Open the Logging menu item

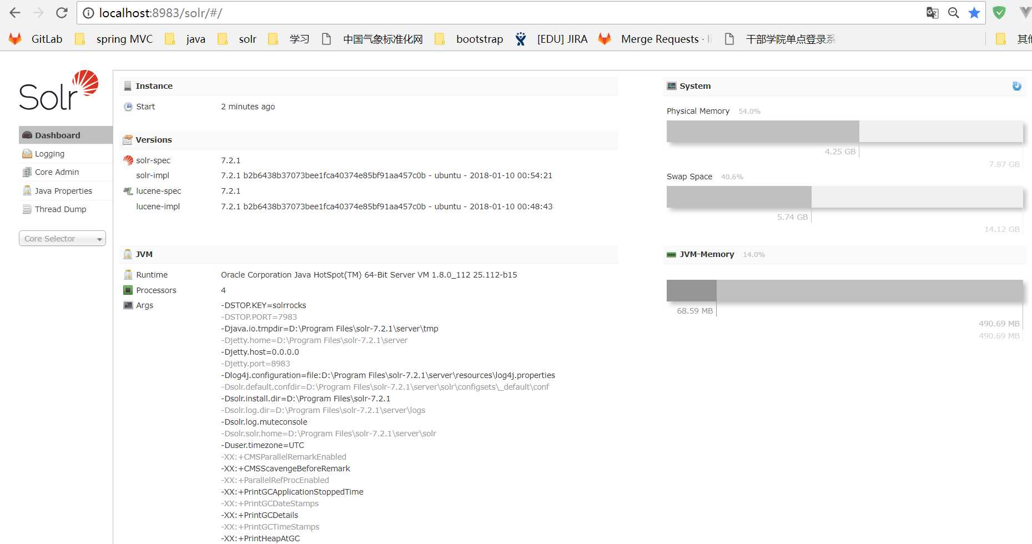pos(66,154)
